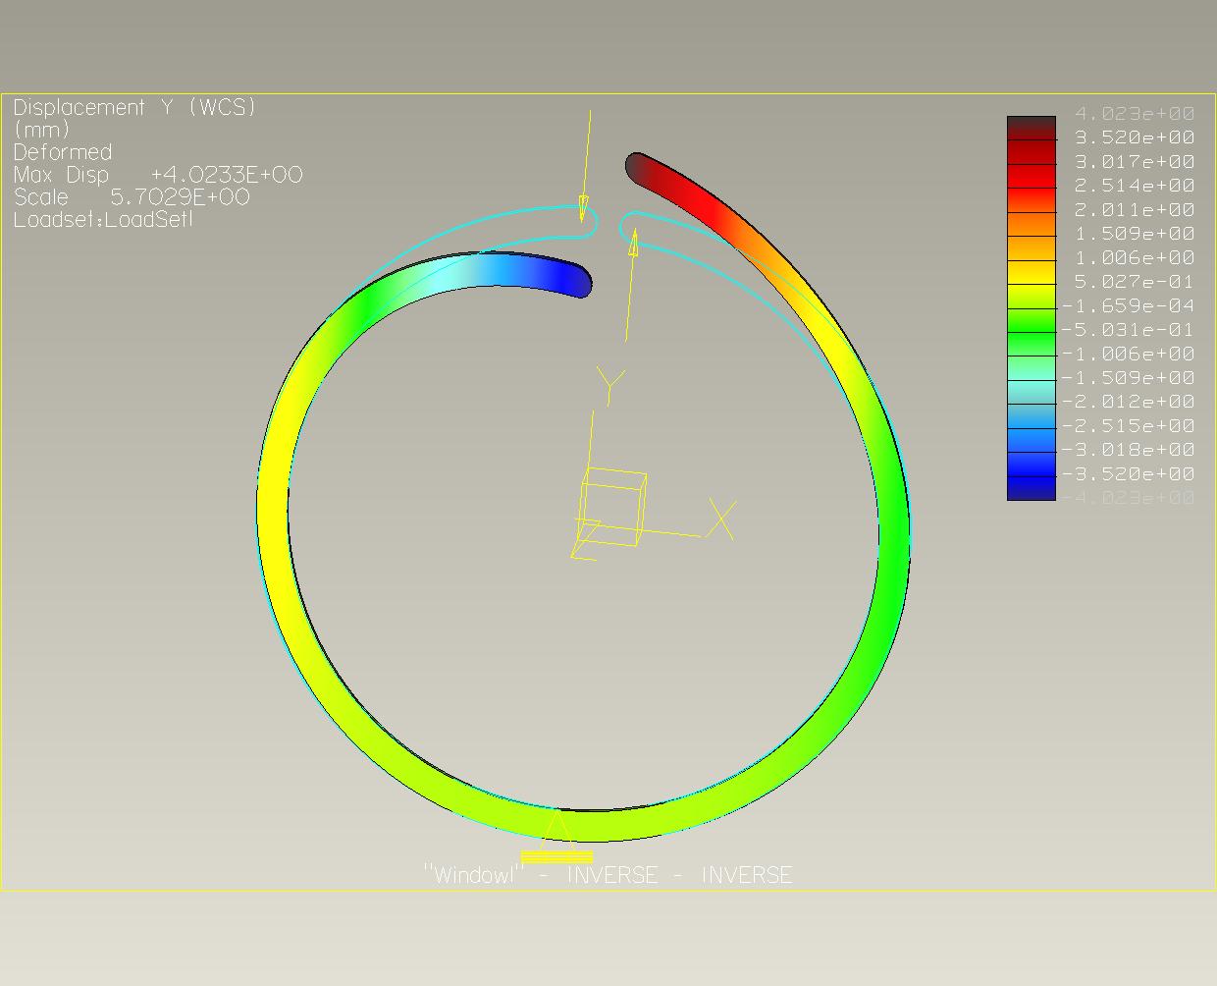The height and width of the screenshot is (986, 1217).
Task: Click legend value 4.023e+00
Action: tap(1135, 113)
